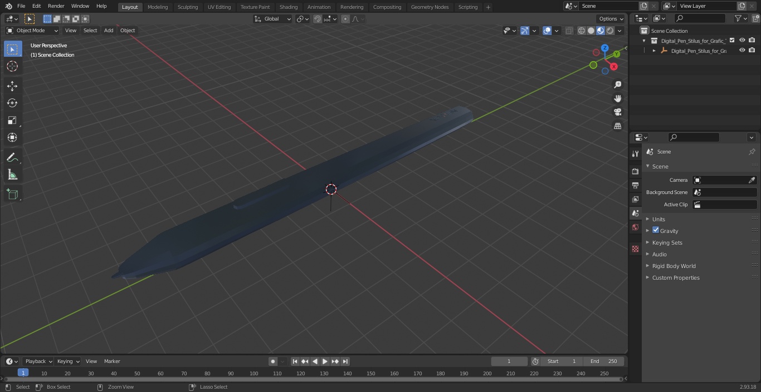Switch to Rendered viewport shading
The width and height of the screenshot is (761, 392).
tap(610, 31)
